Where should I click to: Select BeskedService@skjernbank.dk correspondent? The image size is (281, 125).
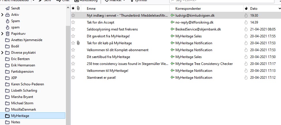pos(198,29)
